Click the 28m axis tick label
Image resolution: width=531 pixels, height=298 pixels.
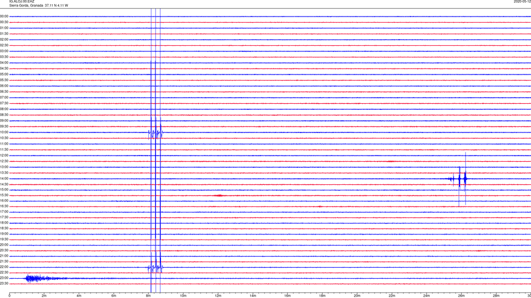pyautogui.click(x=496, y=296)
